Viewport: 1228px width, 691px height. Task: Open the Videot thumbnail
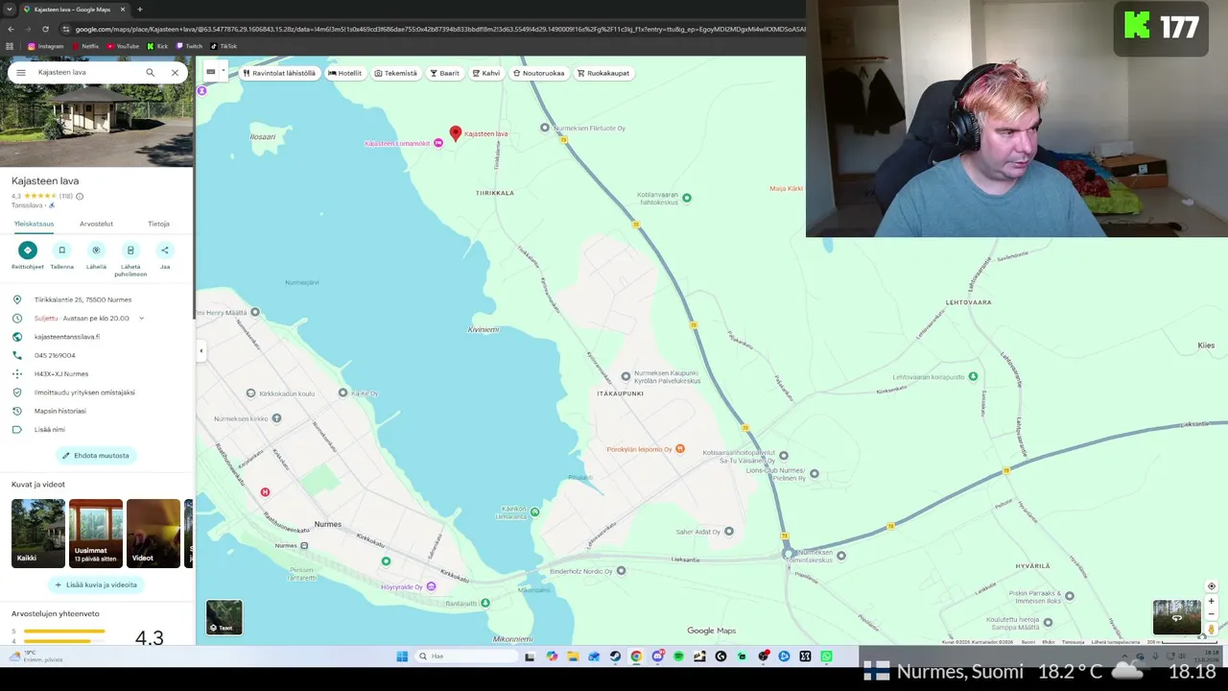pos(153,534)
